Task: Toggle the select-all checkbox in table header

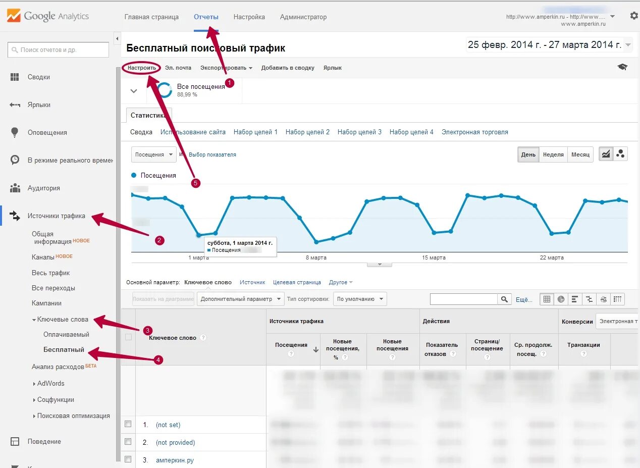Action: (x=128, y=337)
